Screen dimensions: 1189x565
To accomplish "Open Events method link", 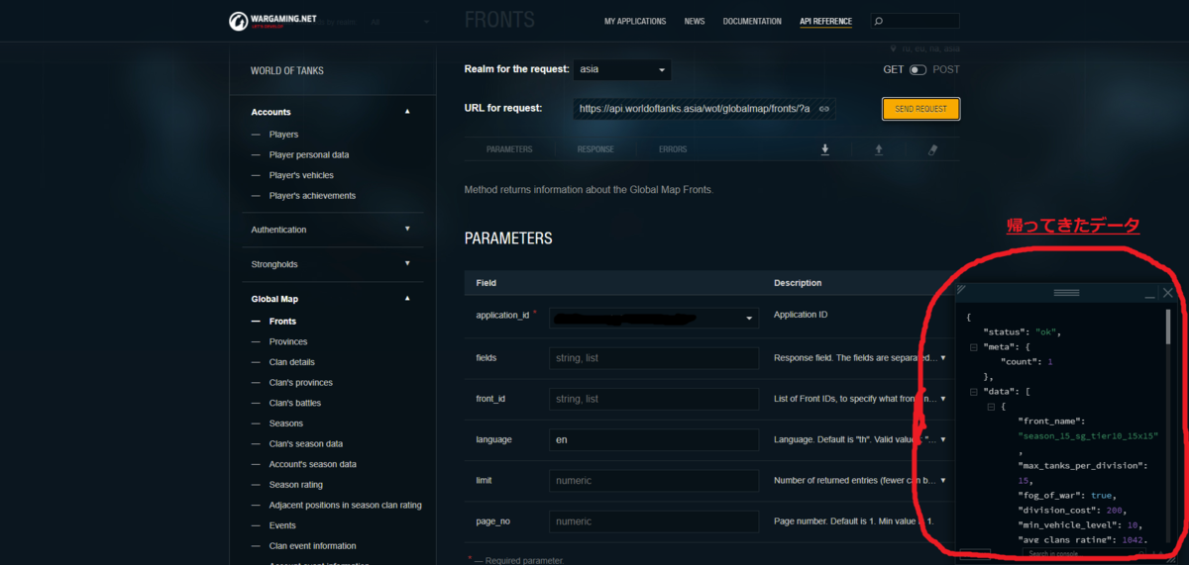I will [x=282, y=525].
